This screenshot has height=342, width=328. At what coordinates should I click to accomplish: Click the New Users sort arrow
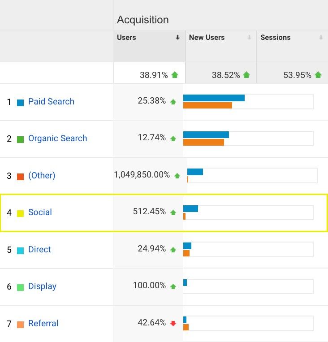click(x=249, y=38)
